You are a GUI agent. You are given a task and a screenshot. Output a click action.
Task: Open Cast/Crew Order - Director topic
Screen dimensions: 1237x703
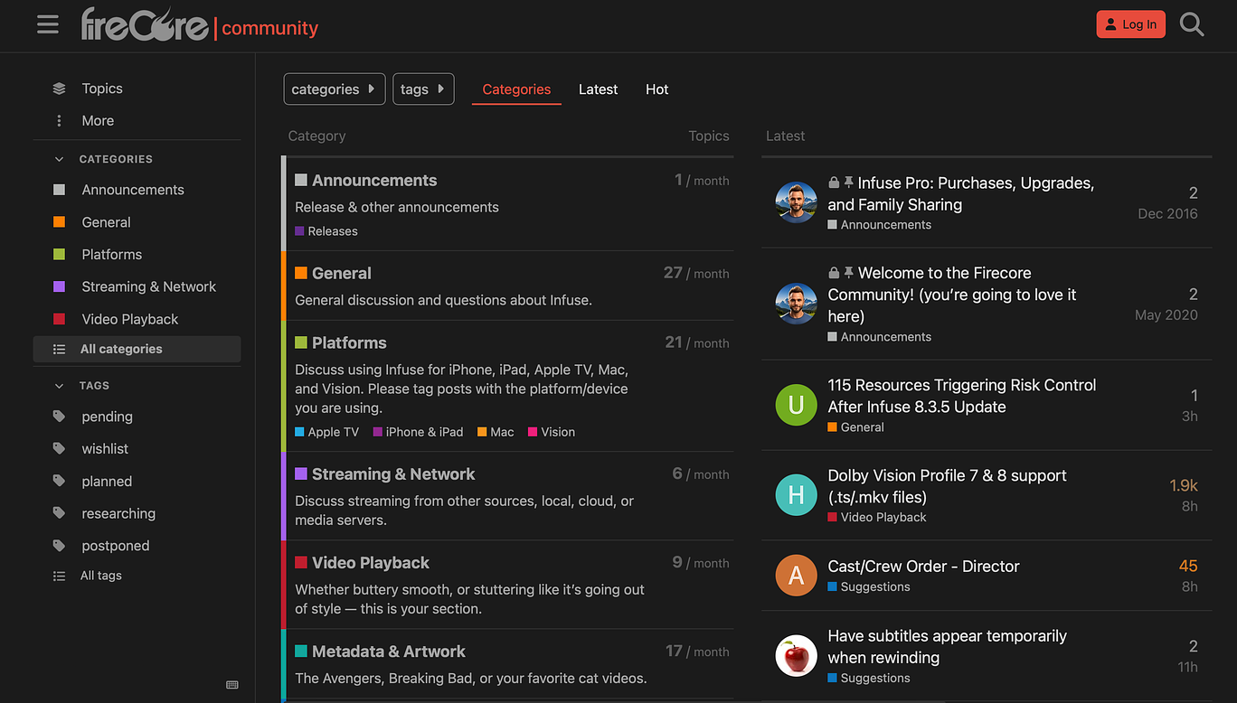coord(923,567)
